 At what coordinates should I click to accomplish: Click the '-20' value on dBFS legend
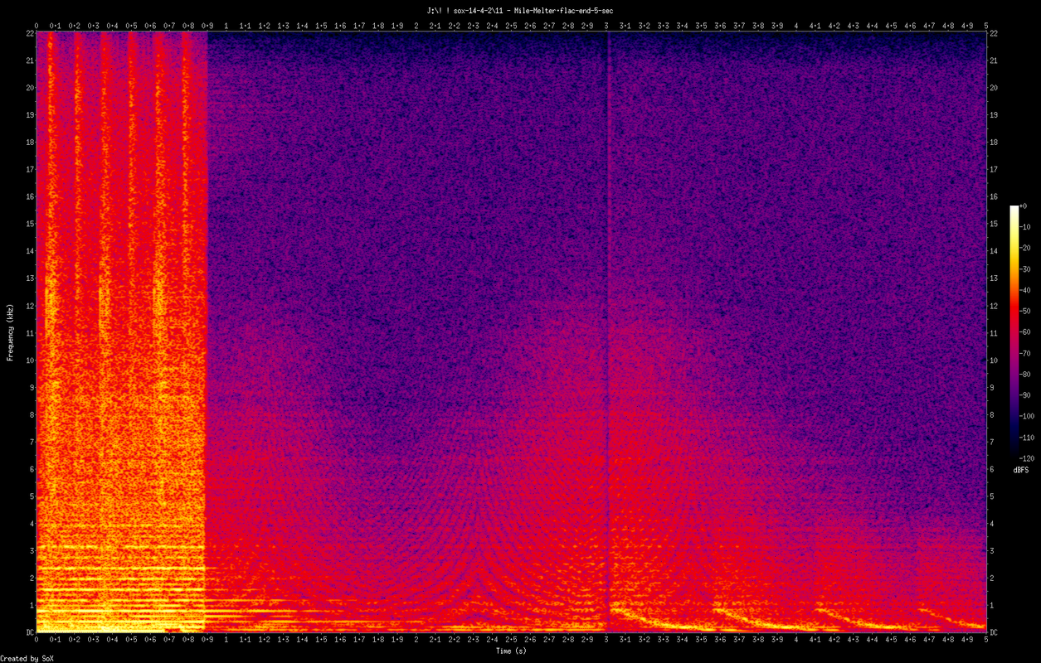point(1026,248)
